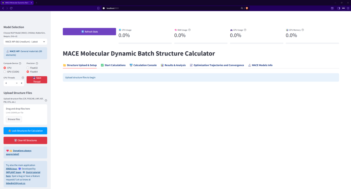Click the CPU Threads number input field
351x189 pixels.
9,83
